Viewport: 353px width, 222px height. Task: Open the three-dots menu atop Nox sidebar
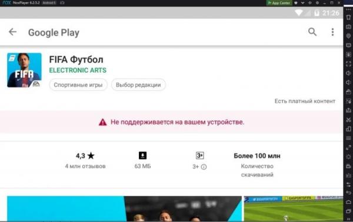(348, 9)
